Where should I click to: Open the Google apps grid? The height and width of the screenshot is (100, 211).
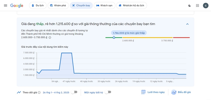point(197,5)
